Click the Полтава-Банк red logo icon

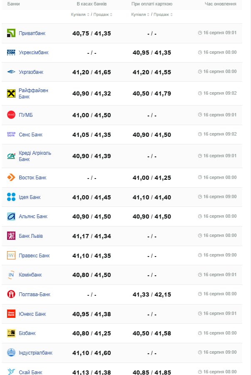[11, 294]
